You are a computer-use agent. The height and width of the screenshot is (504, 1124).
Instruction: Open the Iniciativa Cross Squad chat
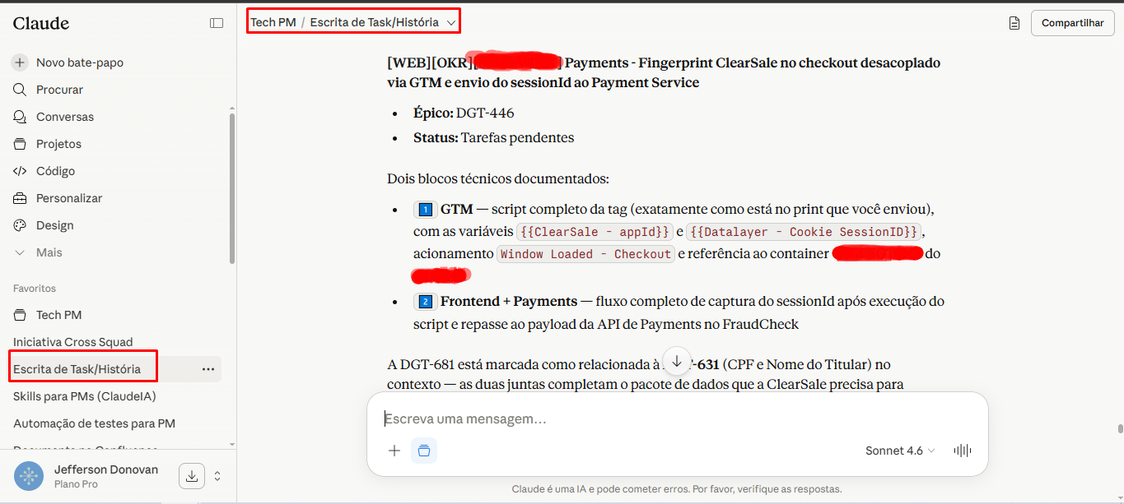coord(73,342)
